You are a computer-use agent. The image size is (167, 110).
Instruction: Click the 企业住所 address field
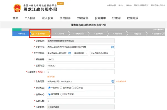pos(81,47)
